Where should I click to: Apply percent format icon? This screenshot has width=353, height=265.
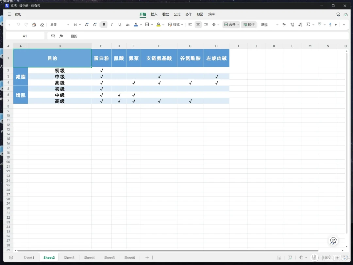pos(284,24)
